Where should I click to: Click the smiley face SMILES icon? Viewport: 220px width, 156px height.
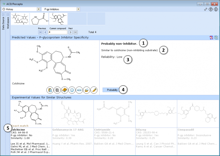pos(72,90)
